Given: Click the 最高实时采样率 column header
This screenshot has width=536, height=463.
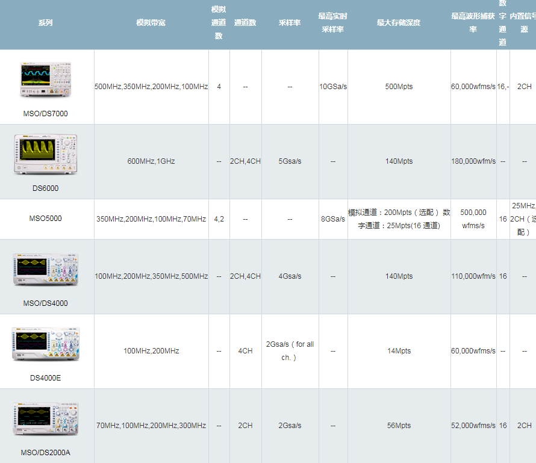Looking at the screenshot, I should click(333, 22).
